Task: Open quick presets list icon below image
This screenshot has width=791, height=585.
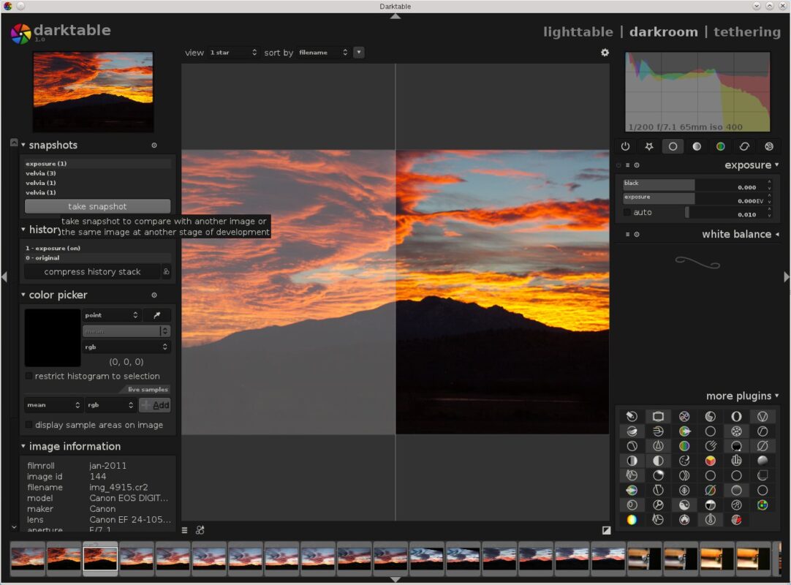Action: click(x=185, y=530)
